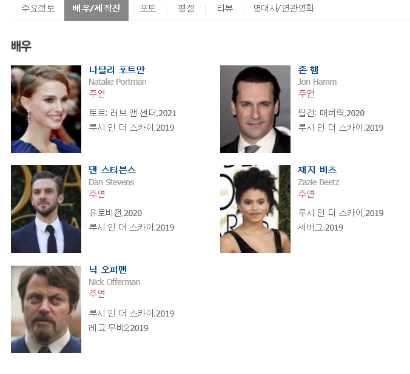Open the photo beside 재지 비츠

[x=255, y=209]
